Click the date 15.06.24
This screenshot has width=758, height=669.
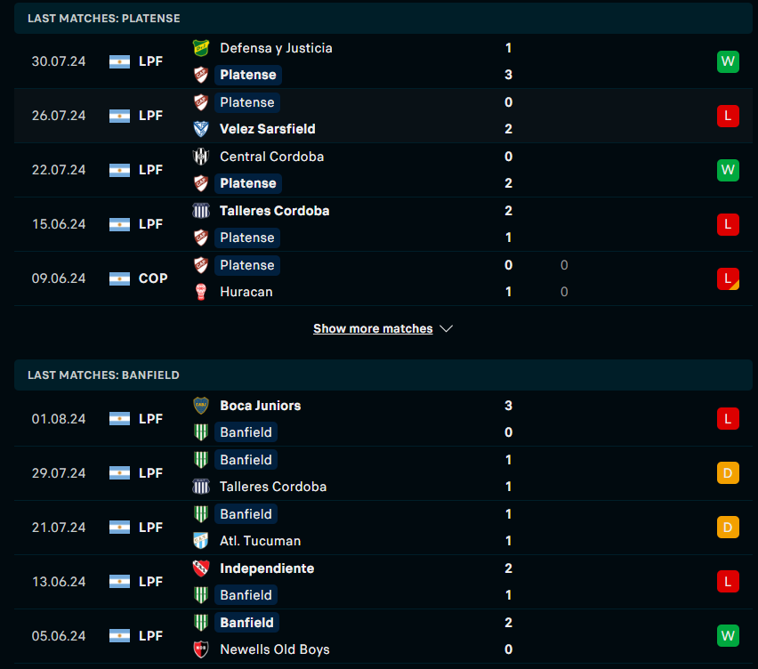(59, 224)
